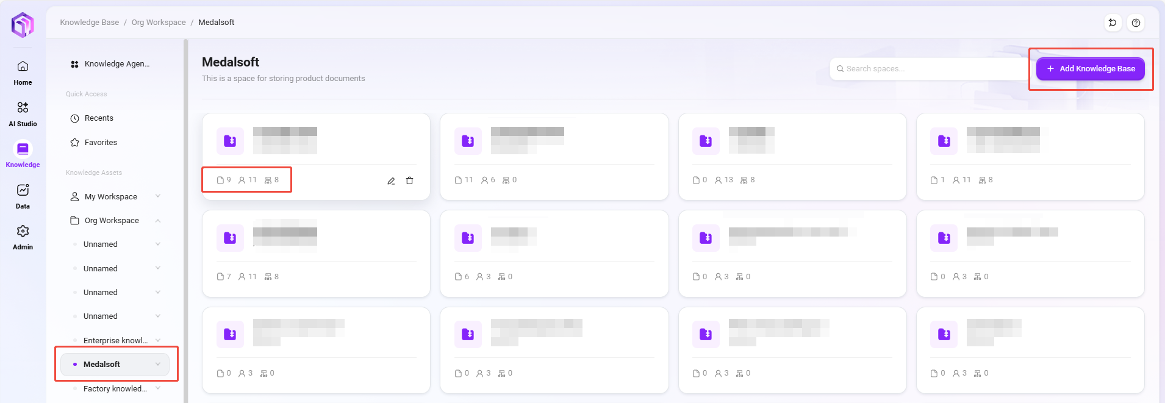Open AI Studio from the sidebar
This screenshot has height=403, width=1165.
click(23, 113)
